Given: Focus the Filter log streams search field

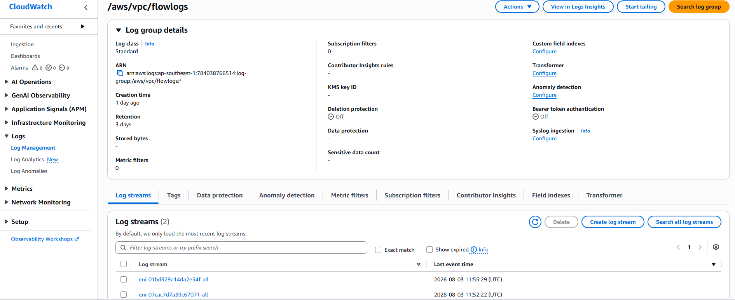Looking at the screenshot, I should (x=241, y=248).
